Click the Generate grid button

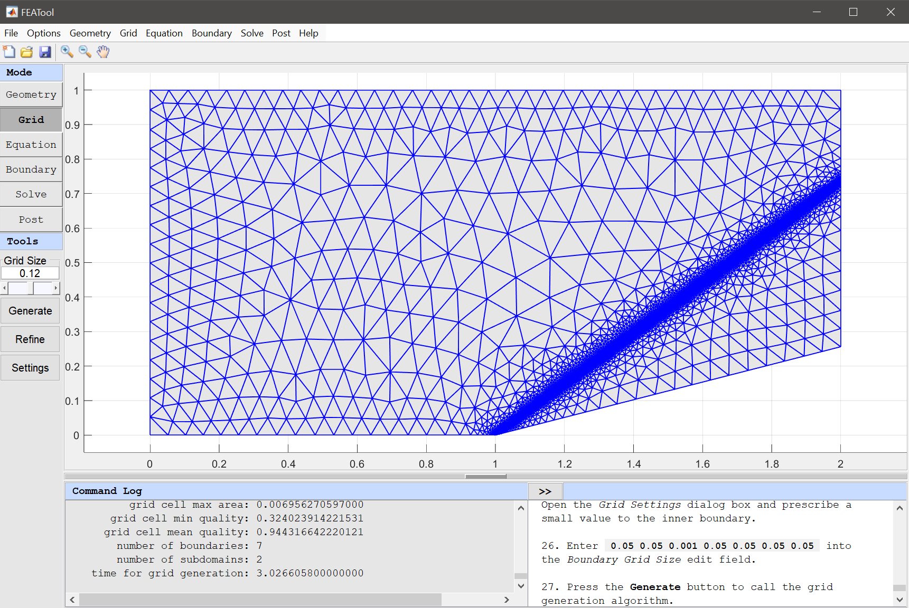[x=30, y=311]
